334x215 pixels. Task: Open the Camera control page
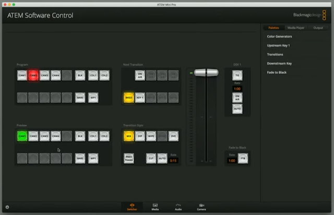pos(201,207)
